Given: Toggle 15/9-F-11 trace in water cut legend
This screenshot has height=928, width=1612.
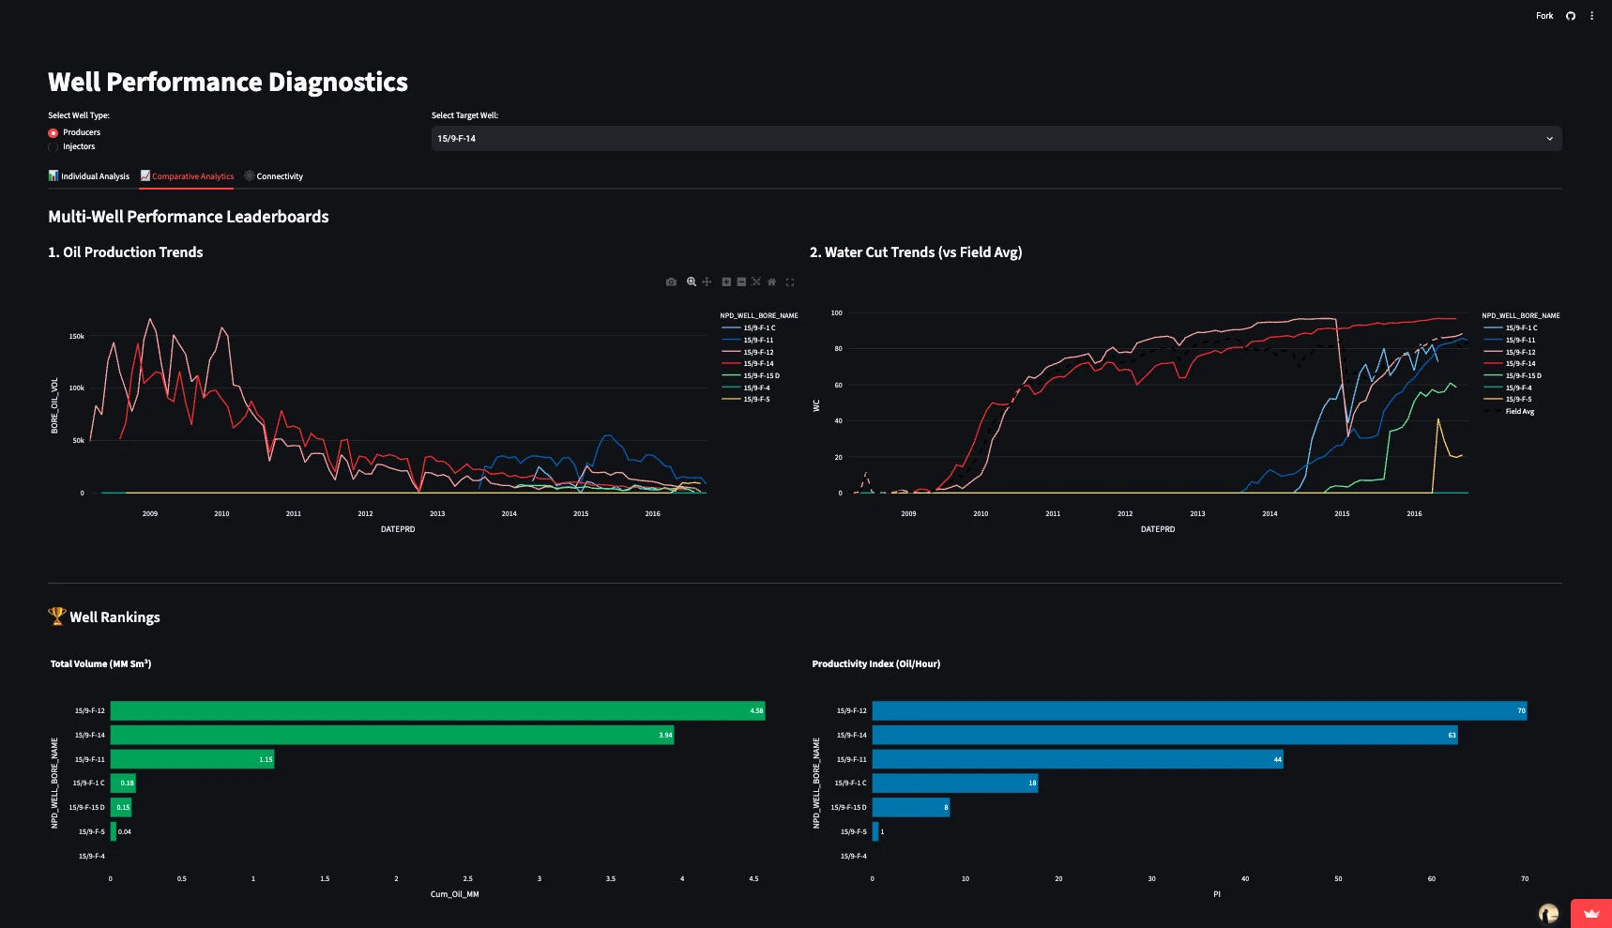Looking at the screenshot, I should click(x=1511, y=340).
